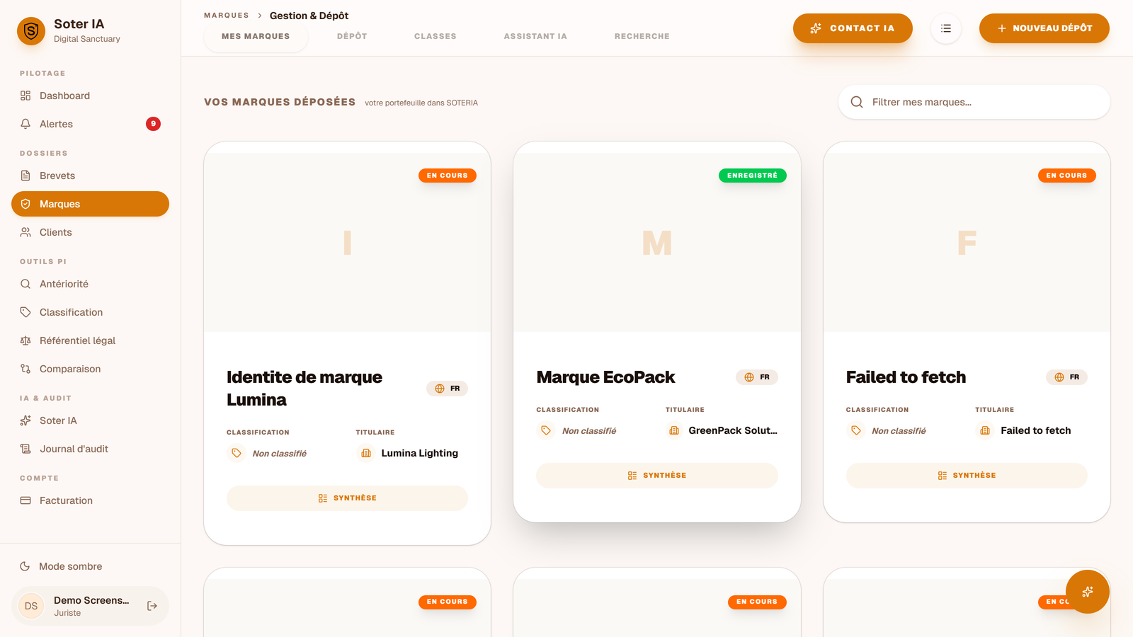The height and width of the screenshot is (637, 1133).
Task: Switch to the MES MARQUES tab
Action: (256, 36)
